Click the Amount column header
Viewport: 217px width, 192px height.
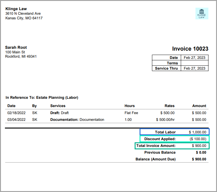click(x=199, y=106)
